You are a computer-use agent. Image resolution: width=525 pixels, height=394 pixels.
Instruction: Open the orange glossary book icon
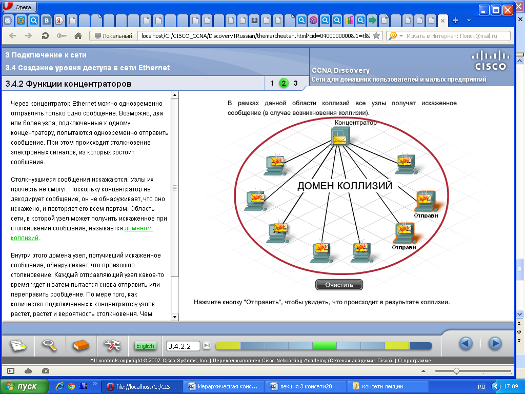pos(80,345)
